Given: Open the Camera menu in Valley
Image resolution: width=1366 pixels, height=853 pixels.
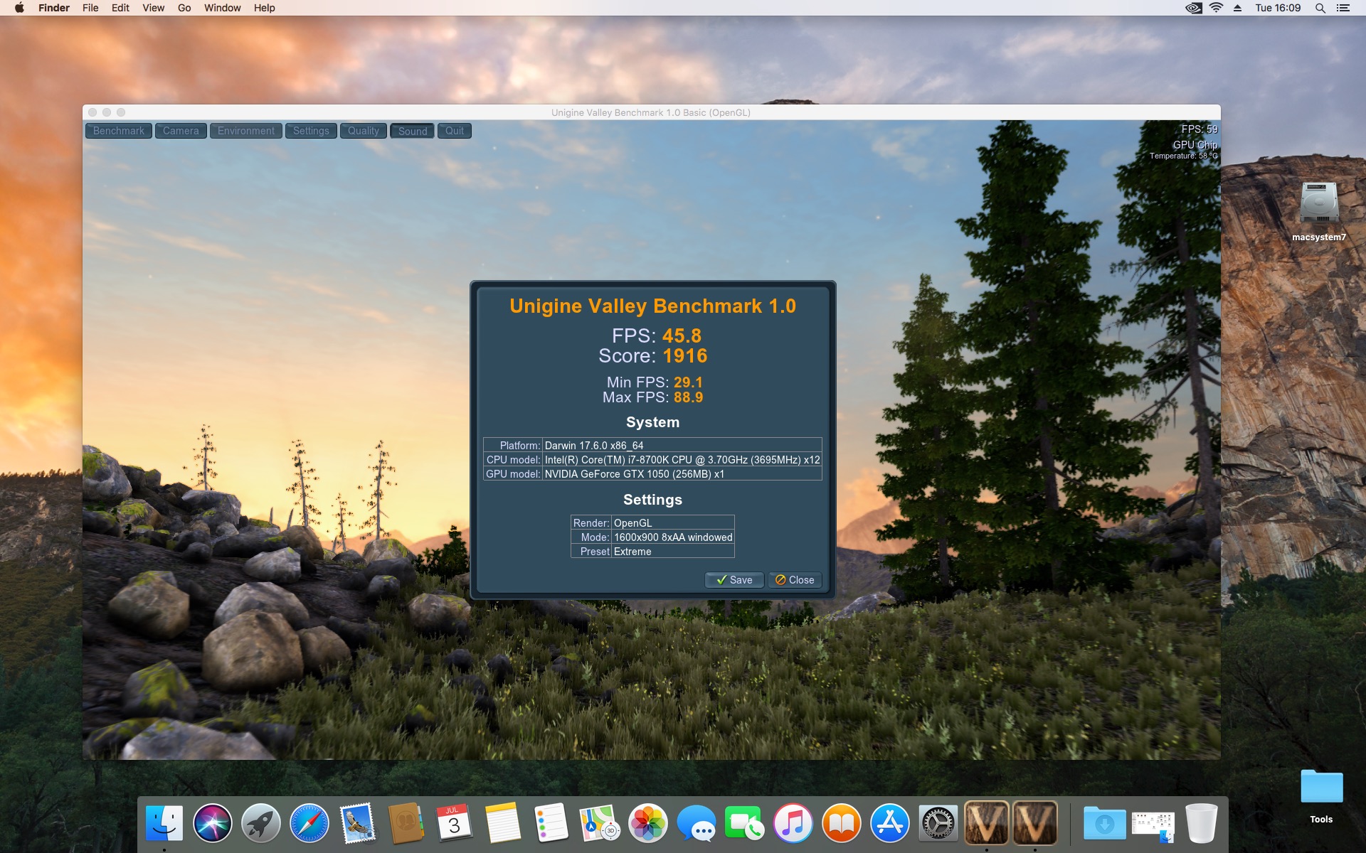Looking at the screenshot, I should pyautogui.click(x=181, y=131).
